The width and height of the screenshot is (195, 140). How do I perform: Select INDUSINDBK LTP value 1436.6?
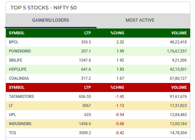[85, 124]
